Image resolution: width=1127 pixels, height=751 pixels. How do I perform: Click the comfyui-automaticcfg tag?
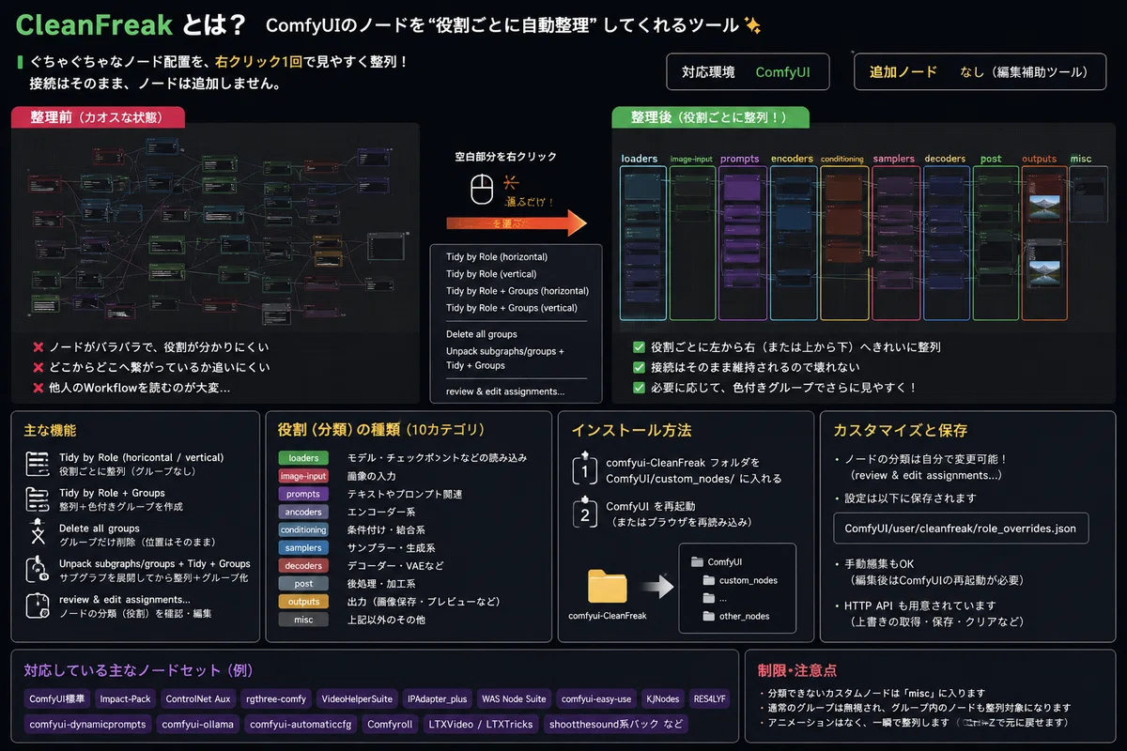[301, 724]
